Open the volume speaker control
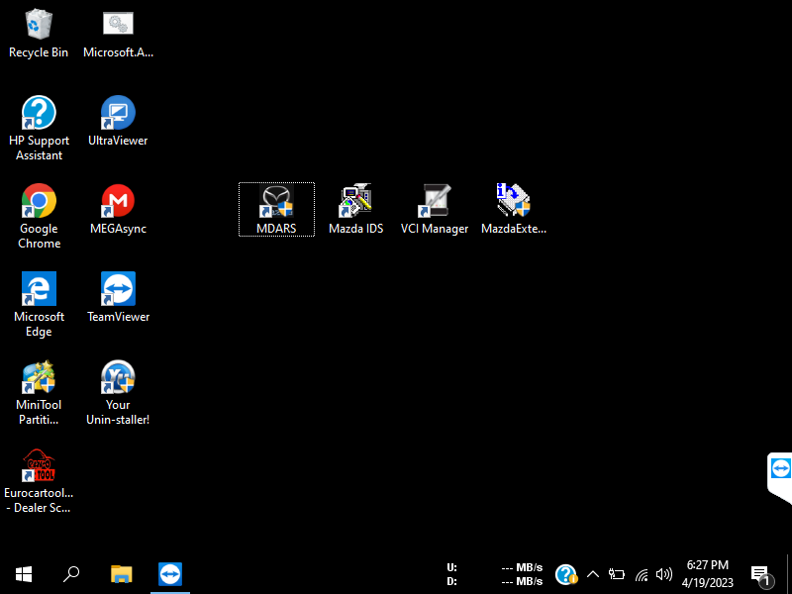This screenshot has height=594, width=792. [x=663, y=574]
